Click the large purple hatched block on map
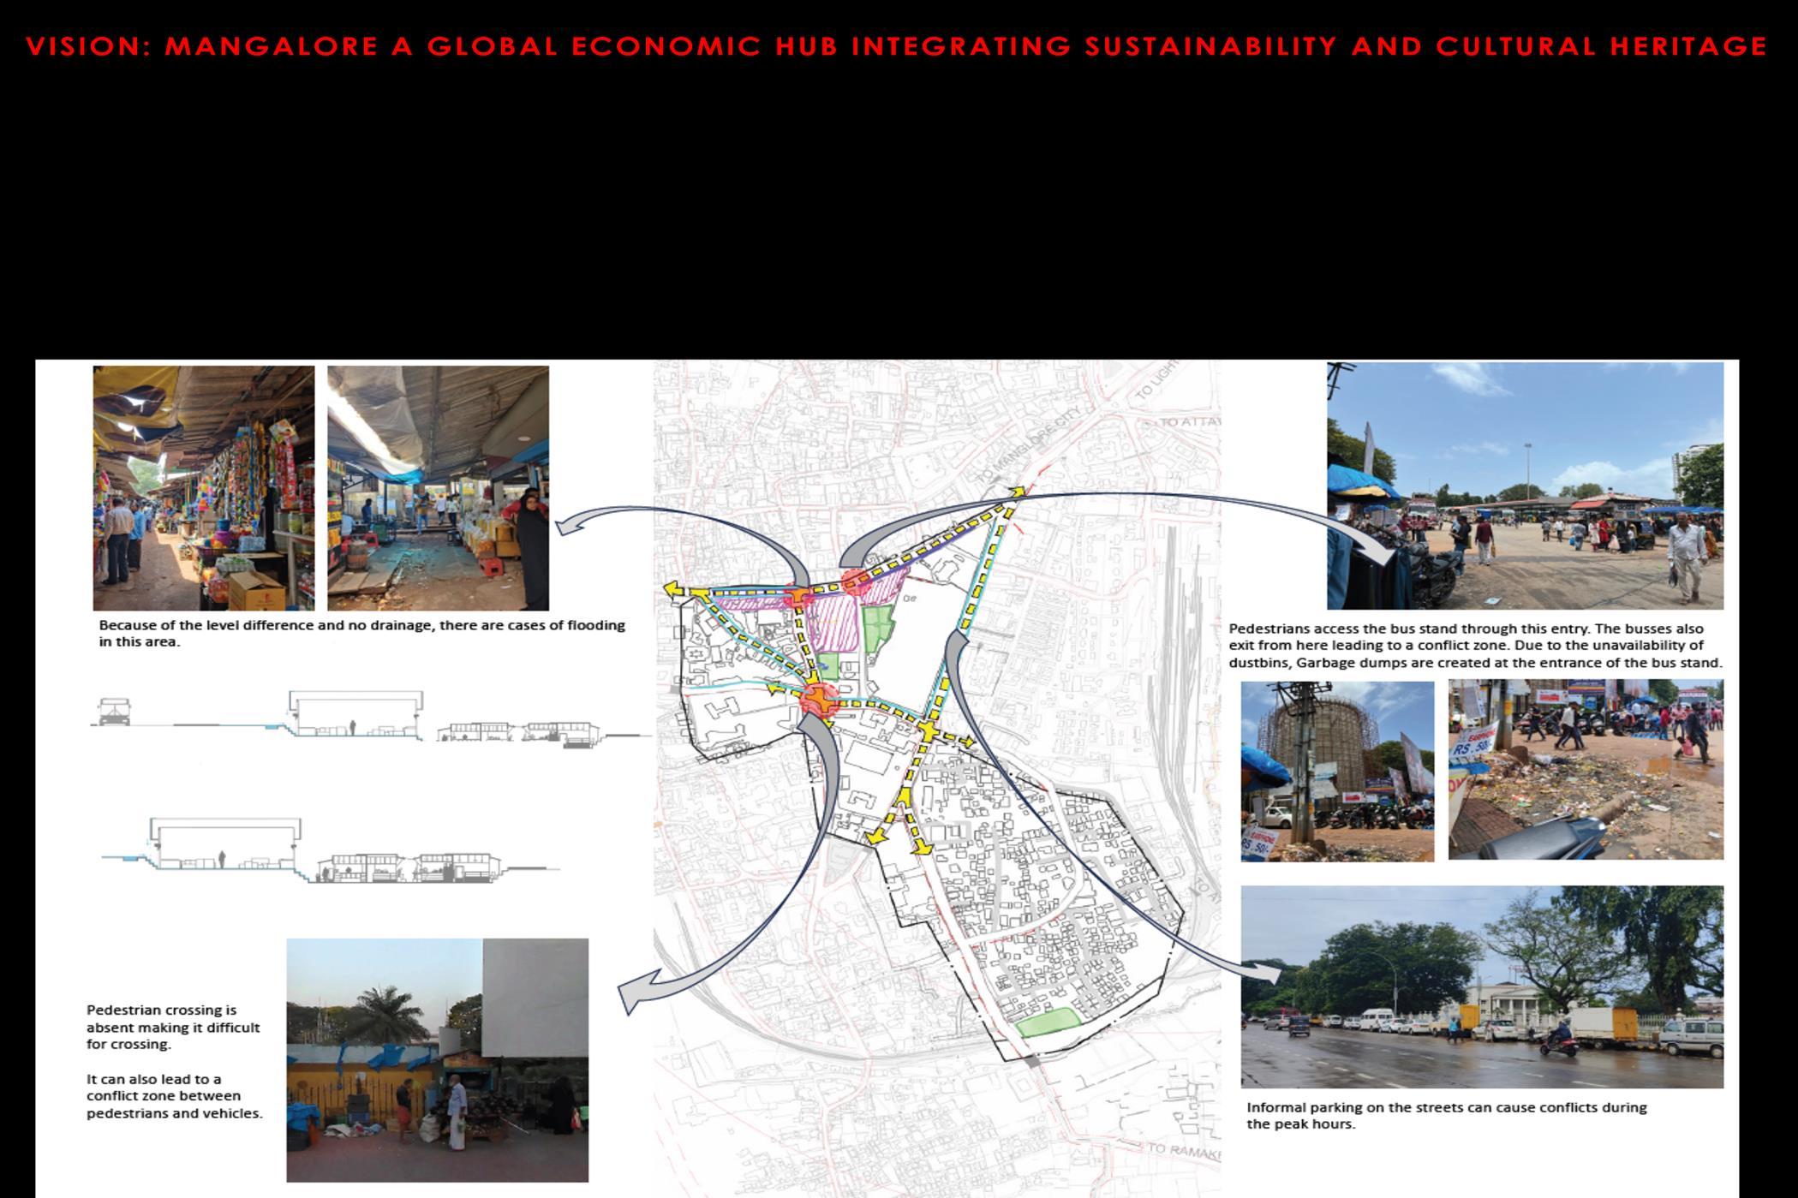 pos(833,623)
